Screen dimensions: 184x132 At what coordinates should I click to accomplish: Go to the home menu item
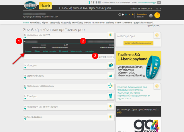[x=26, y=23]
